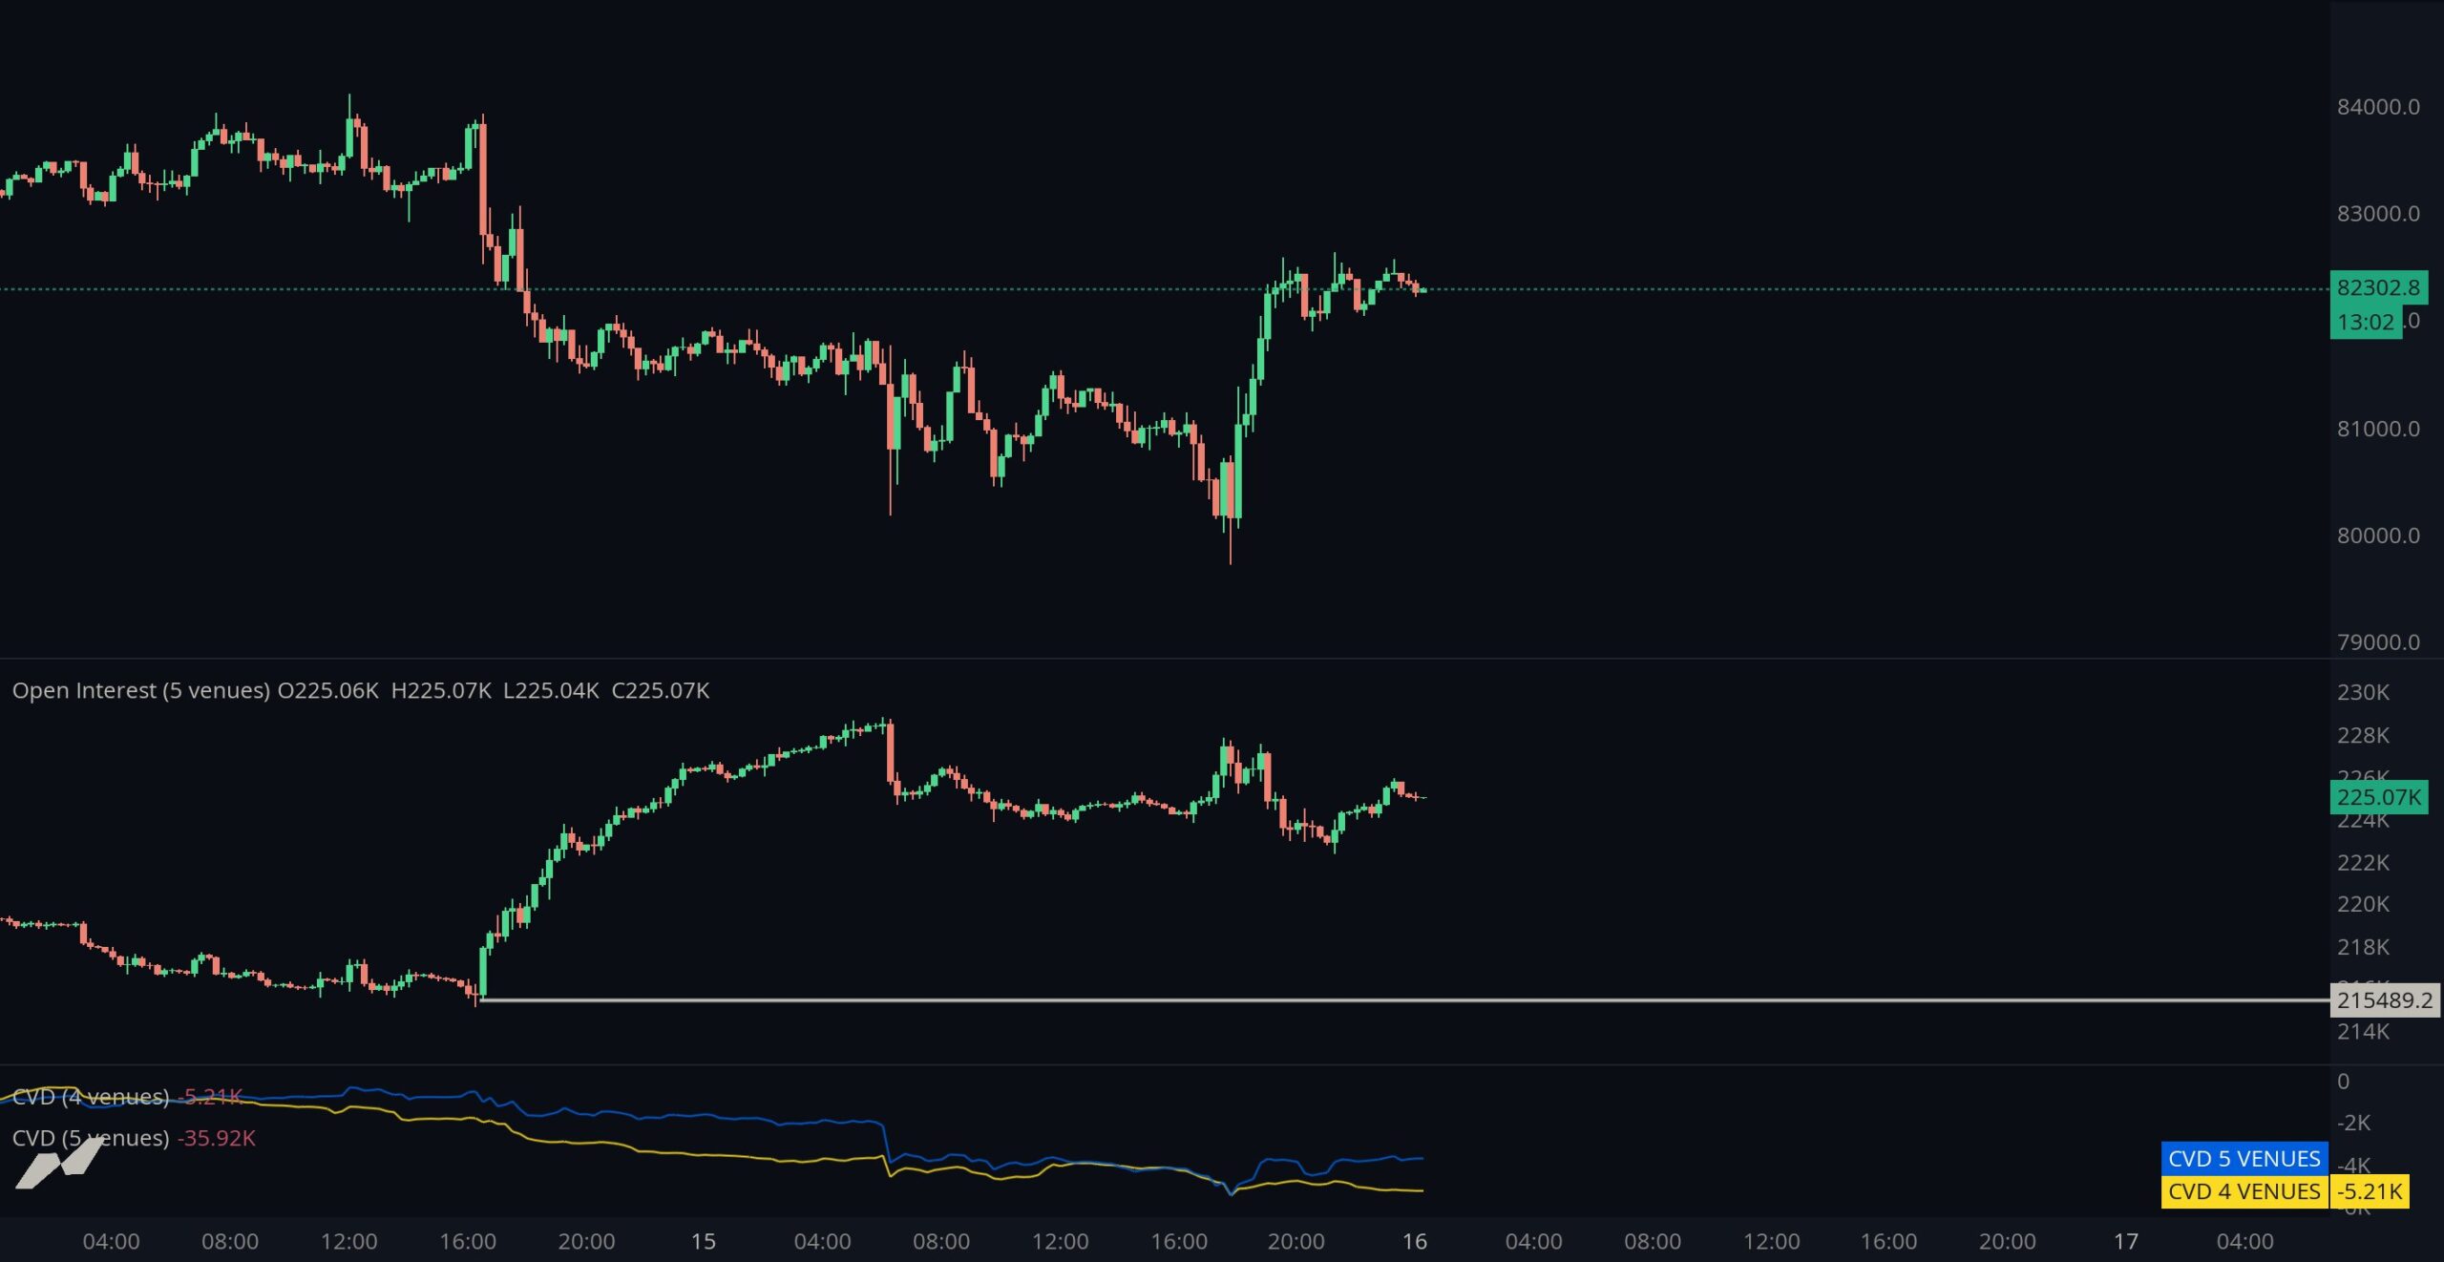The height and width of the screenshot is (1262, 2444).
Task: Click the Open Interest (5 venues) legend
Action: pyautogui.click(x=141, y=690)
